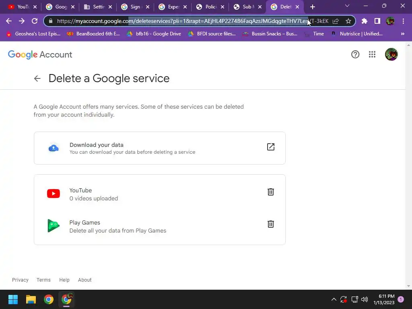This screenshot has width=412, height=309.
Task: Close the Delet tab
Action: pyautogui.click(x=297, y=7)
